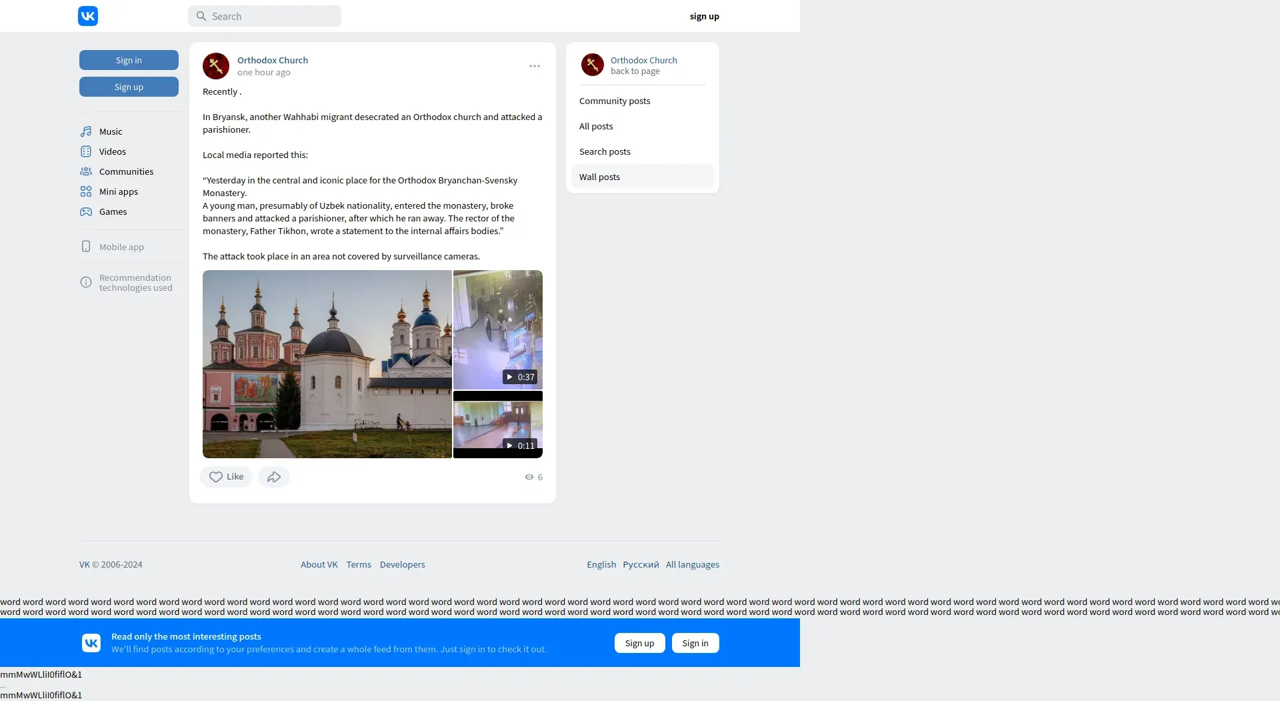The width and height of the screenshot is (1280, 701).
Task: Click the VK logo in the blue banner
Action: tap(91, 643)
